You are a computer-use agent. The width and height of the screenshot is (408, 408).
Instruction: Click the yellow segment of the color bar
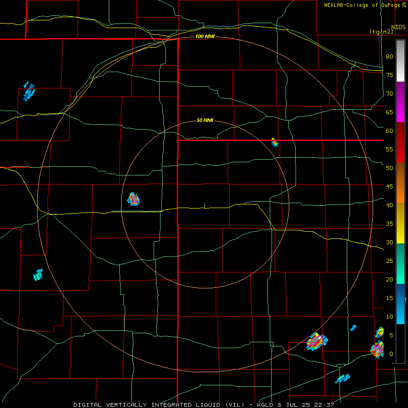400,223
